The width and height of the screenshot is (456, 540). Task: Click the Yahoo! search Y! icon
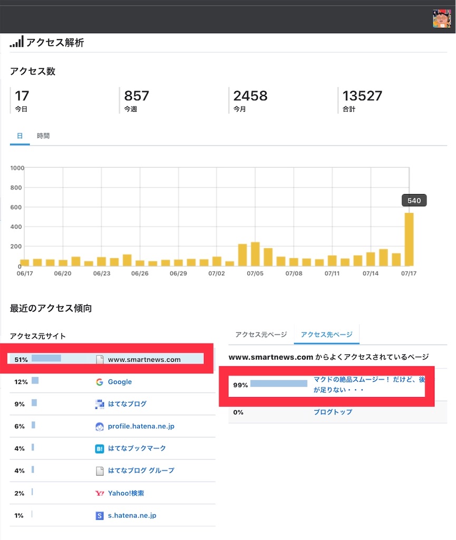tap(100, 493)
